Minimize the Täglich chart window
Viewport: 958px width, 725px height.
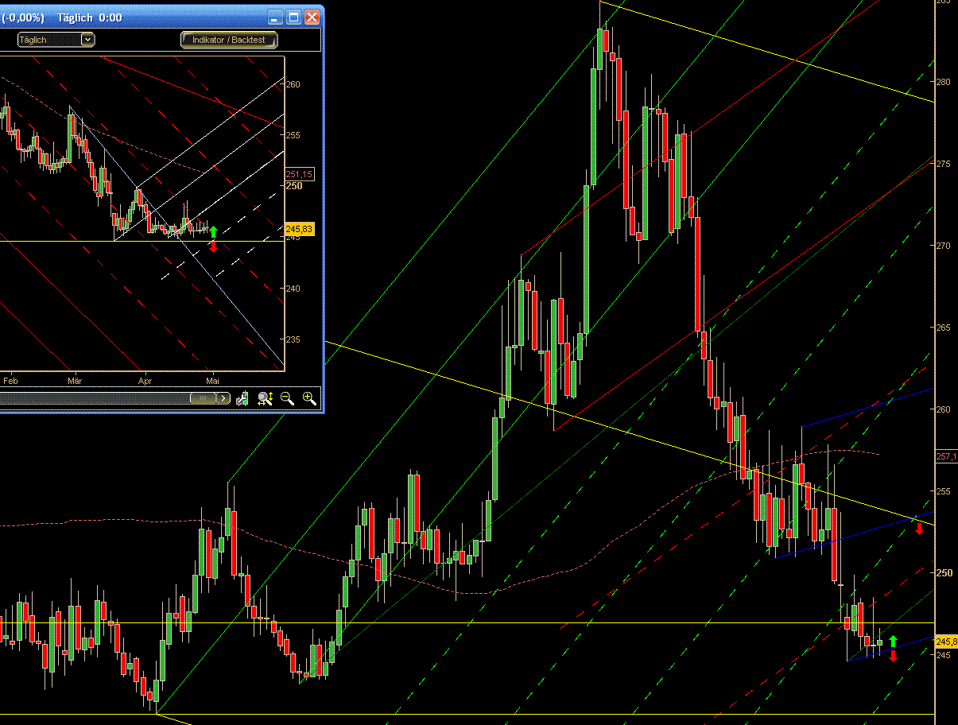[275, 17]
